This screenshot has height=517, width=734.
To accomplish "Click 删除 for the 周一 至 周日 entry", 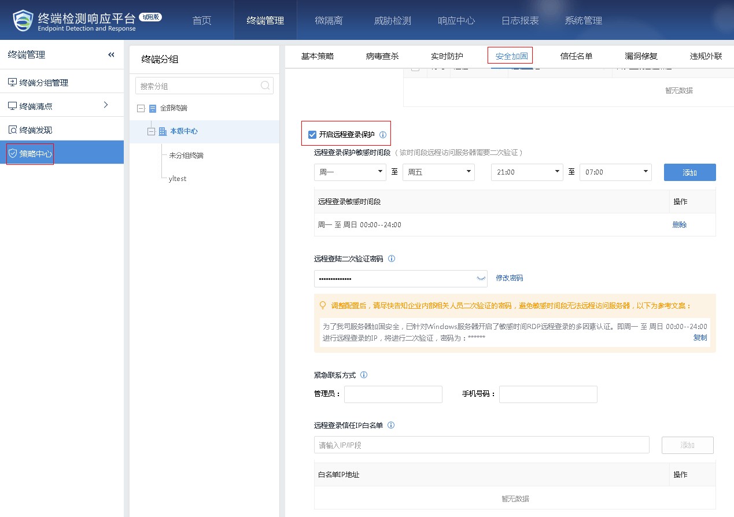I will click(x=679, y=225).
